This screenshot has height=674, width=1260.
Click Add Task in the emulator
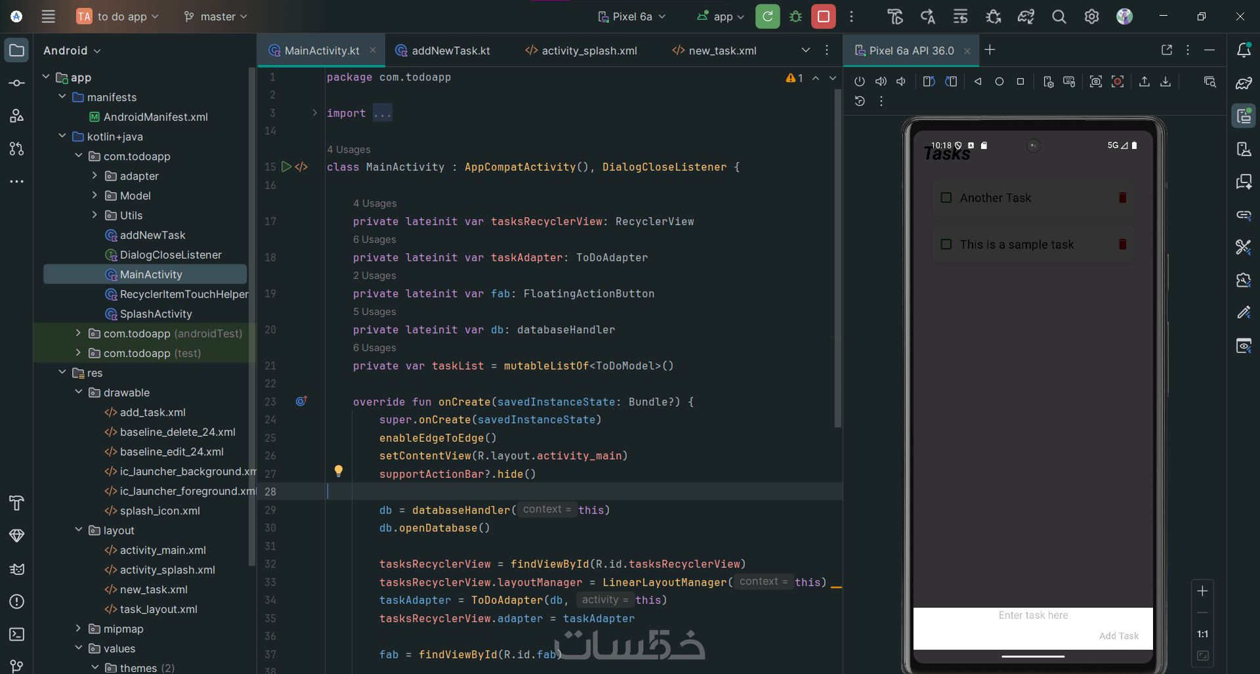pos(1119,635)
